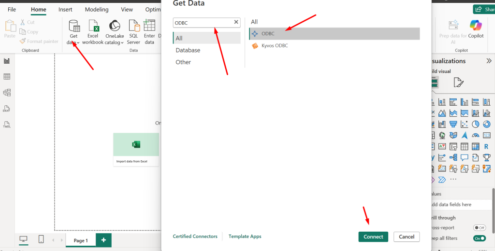Select Other category in Get Data
The image size is (495, 251).
click(x=183, y=62)
